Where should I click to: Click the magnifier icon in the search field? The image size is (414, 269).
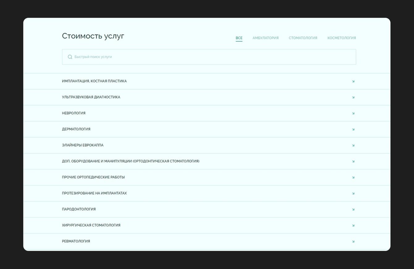coord(70,57)
